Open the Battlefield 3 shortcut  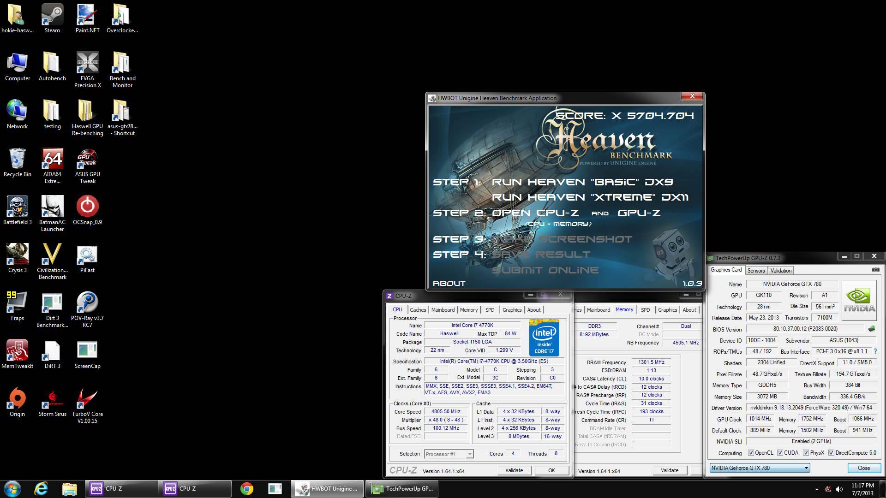point(17,210)
